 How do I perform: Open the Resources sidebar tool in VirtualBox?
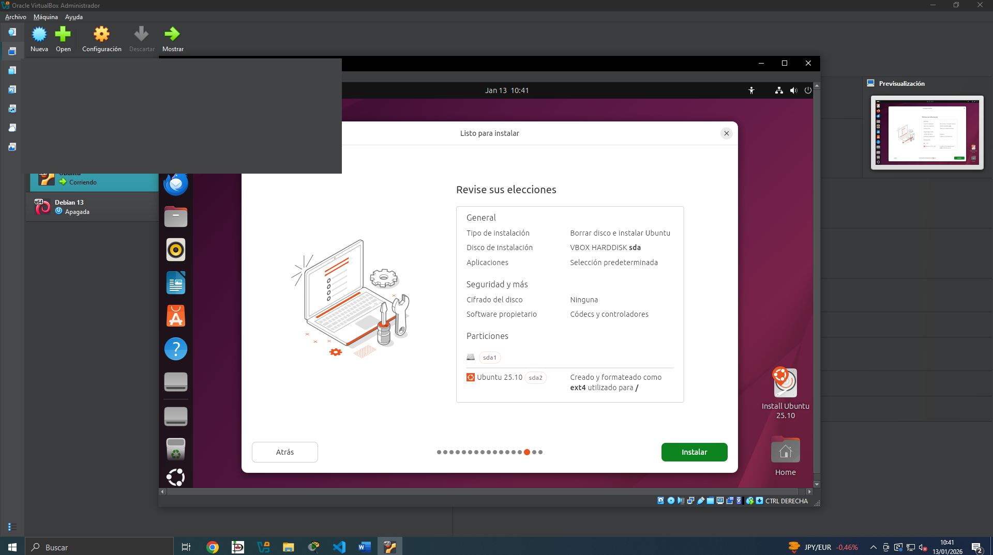12,147
